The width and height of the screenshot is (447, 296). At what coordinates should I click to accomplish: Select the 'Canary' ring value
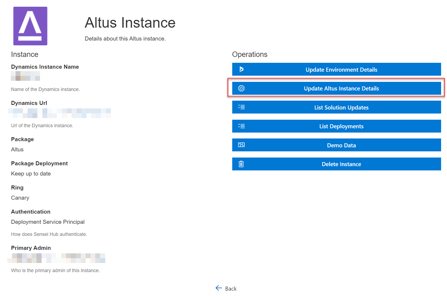pos(20,198)
